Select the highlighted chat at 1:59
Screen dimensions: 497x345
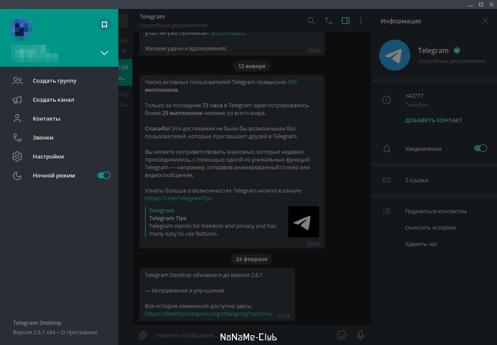[125, 72]
